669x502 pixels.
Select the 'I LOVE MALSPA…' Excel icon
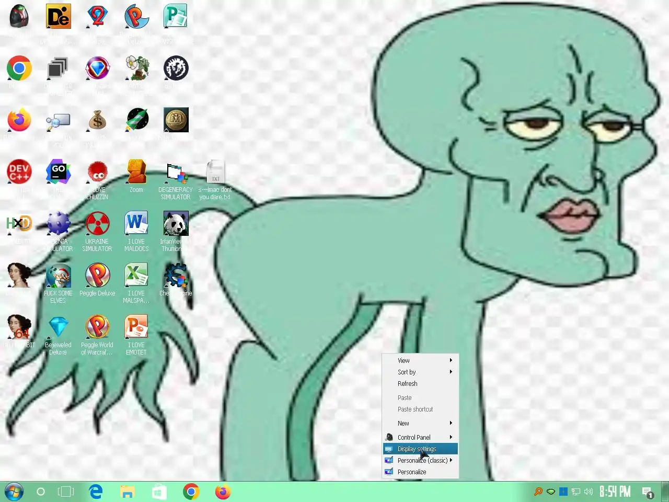tap(136, 276)
